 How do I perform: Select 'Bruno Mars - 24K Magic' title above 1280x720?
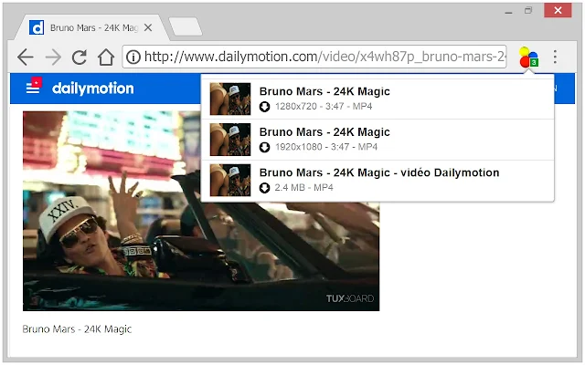[324, 91]
